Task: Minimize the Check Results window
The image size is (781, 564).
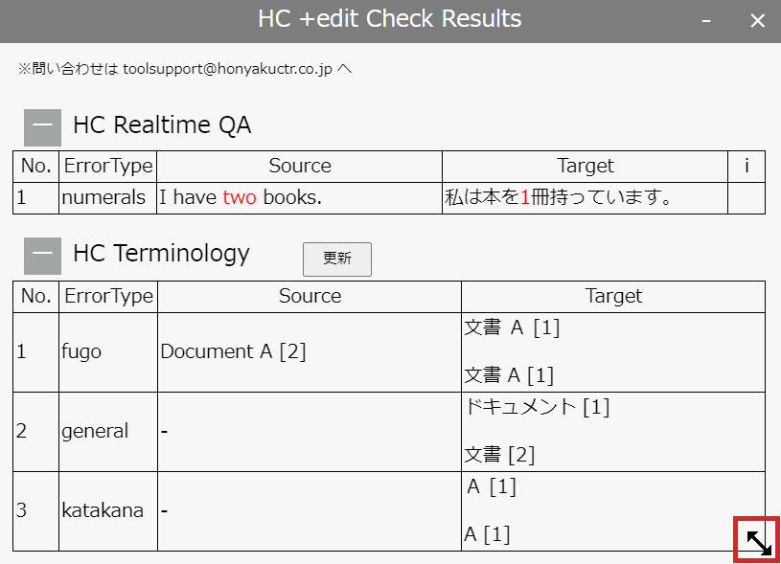Action: pyautogui.click(x=706, y=21)
